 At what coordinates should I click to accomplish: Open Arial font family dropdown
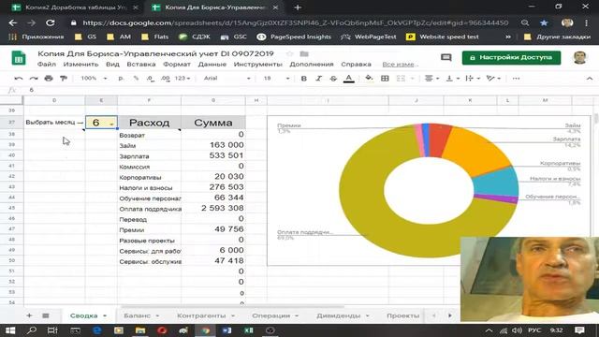[x=226, y=79]
